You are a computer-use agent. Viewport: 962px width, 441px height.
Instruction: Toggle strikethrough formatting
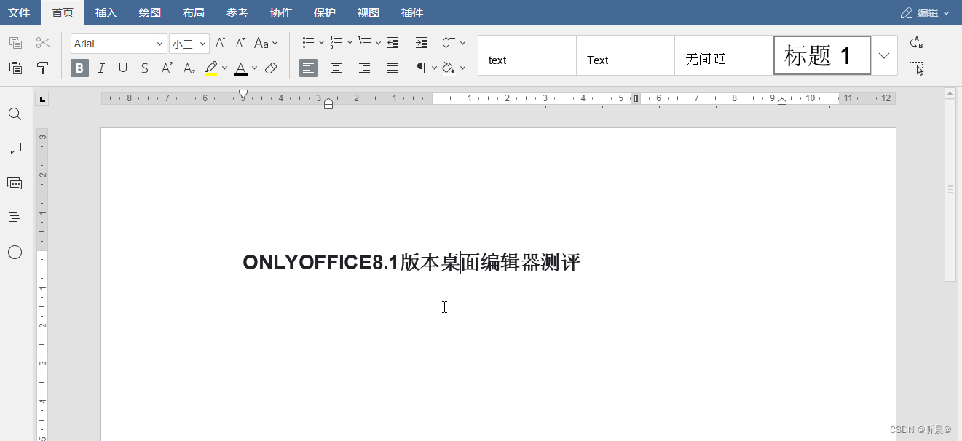145,68
